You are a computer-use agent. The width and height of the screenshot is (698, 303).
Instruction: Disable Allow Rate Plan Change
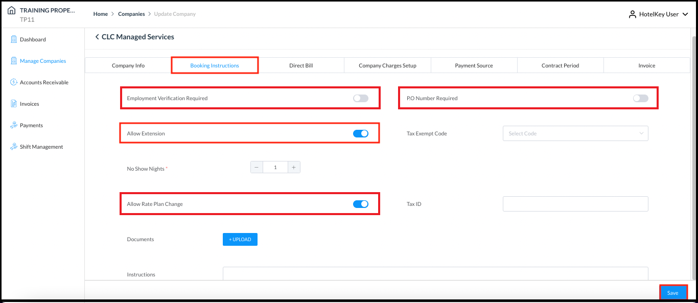361,203
